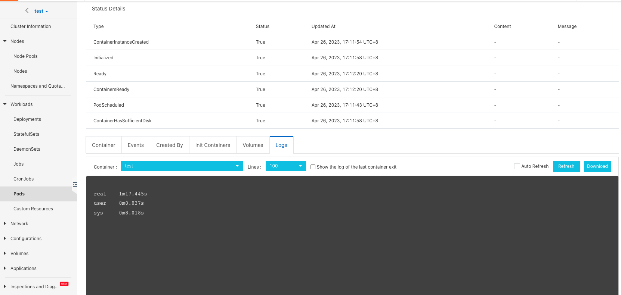Click the back arrow beside test cluster
The width and height of the screenshot is (621, 295).
(27, 11)
